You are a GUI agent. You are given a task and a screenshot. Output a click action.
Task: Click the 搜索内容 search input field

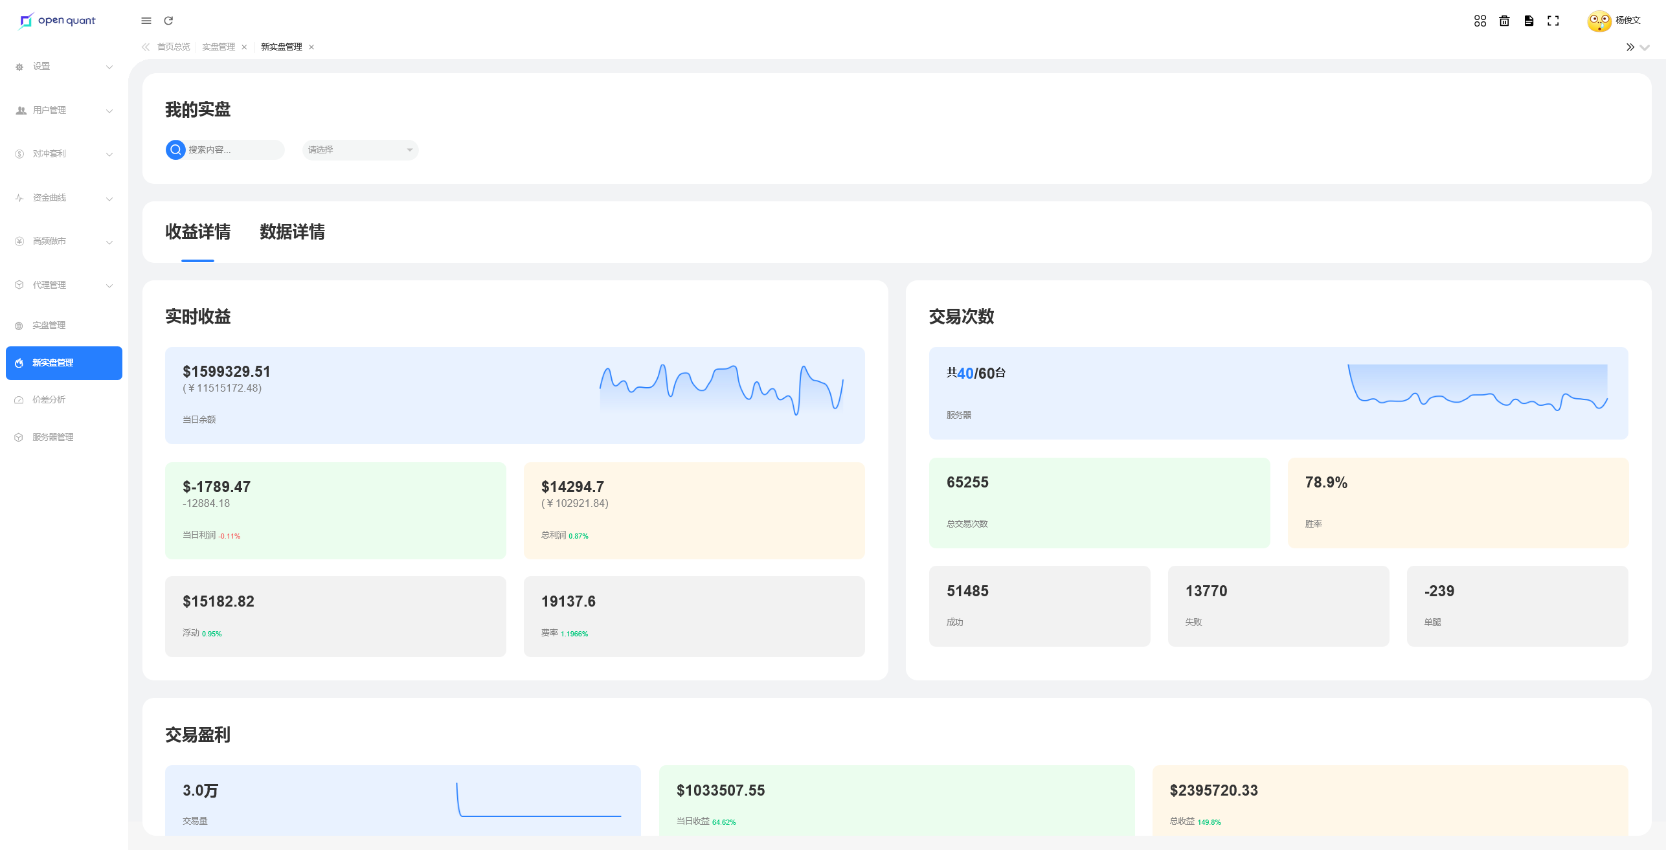click(x=233, y=150)
